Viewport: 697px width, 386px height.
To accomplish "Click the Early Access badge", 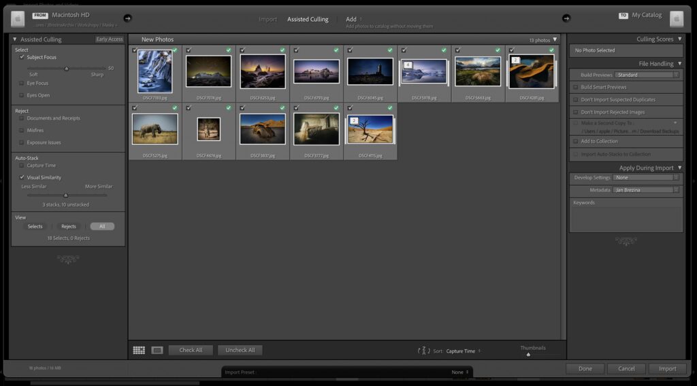I will 110,39.
